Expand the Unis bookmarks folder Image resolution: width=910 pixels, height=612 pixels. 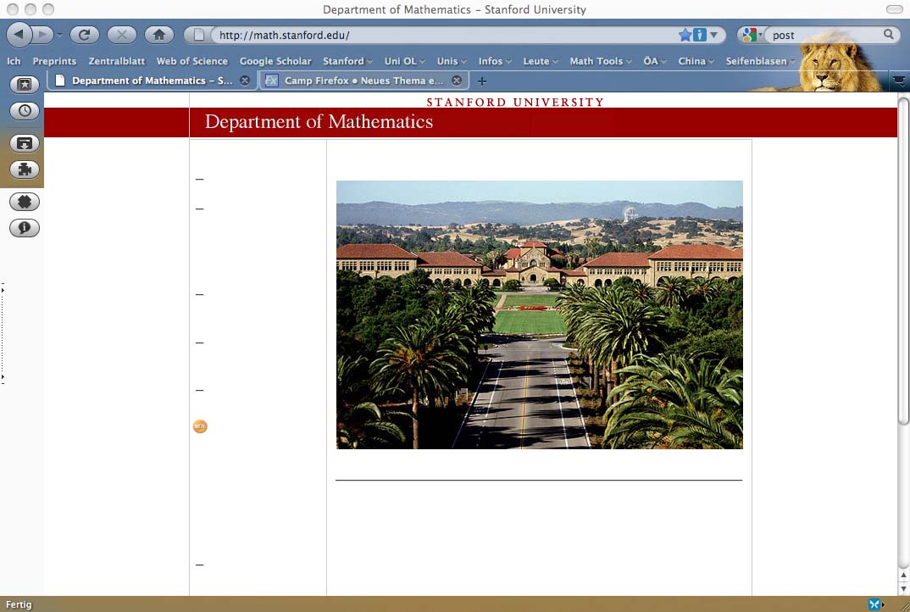pyautogui.click(x=452, y=61)
